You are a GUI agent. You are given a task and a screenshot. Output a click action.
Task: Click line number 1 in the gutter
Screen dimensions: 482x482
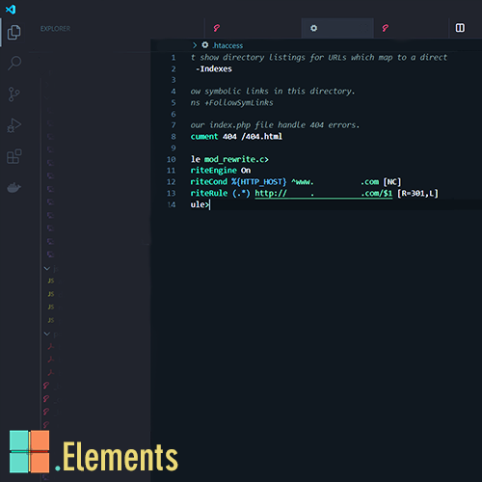coord(174,58)
